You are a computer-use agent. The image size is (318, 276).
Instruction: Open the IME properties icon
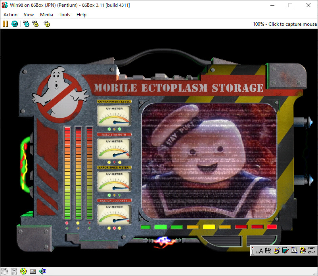tap(294, 251)
